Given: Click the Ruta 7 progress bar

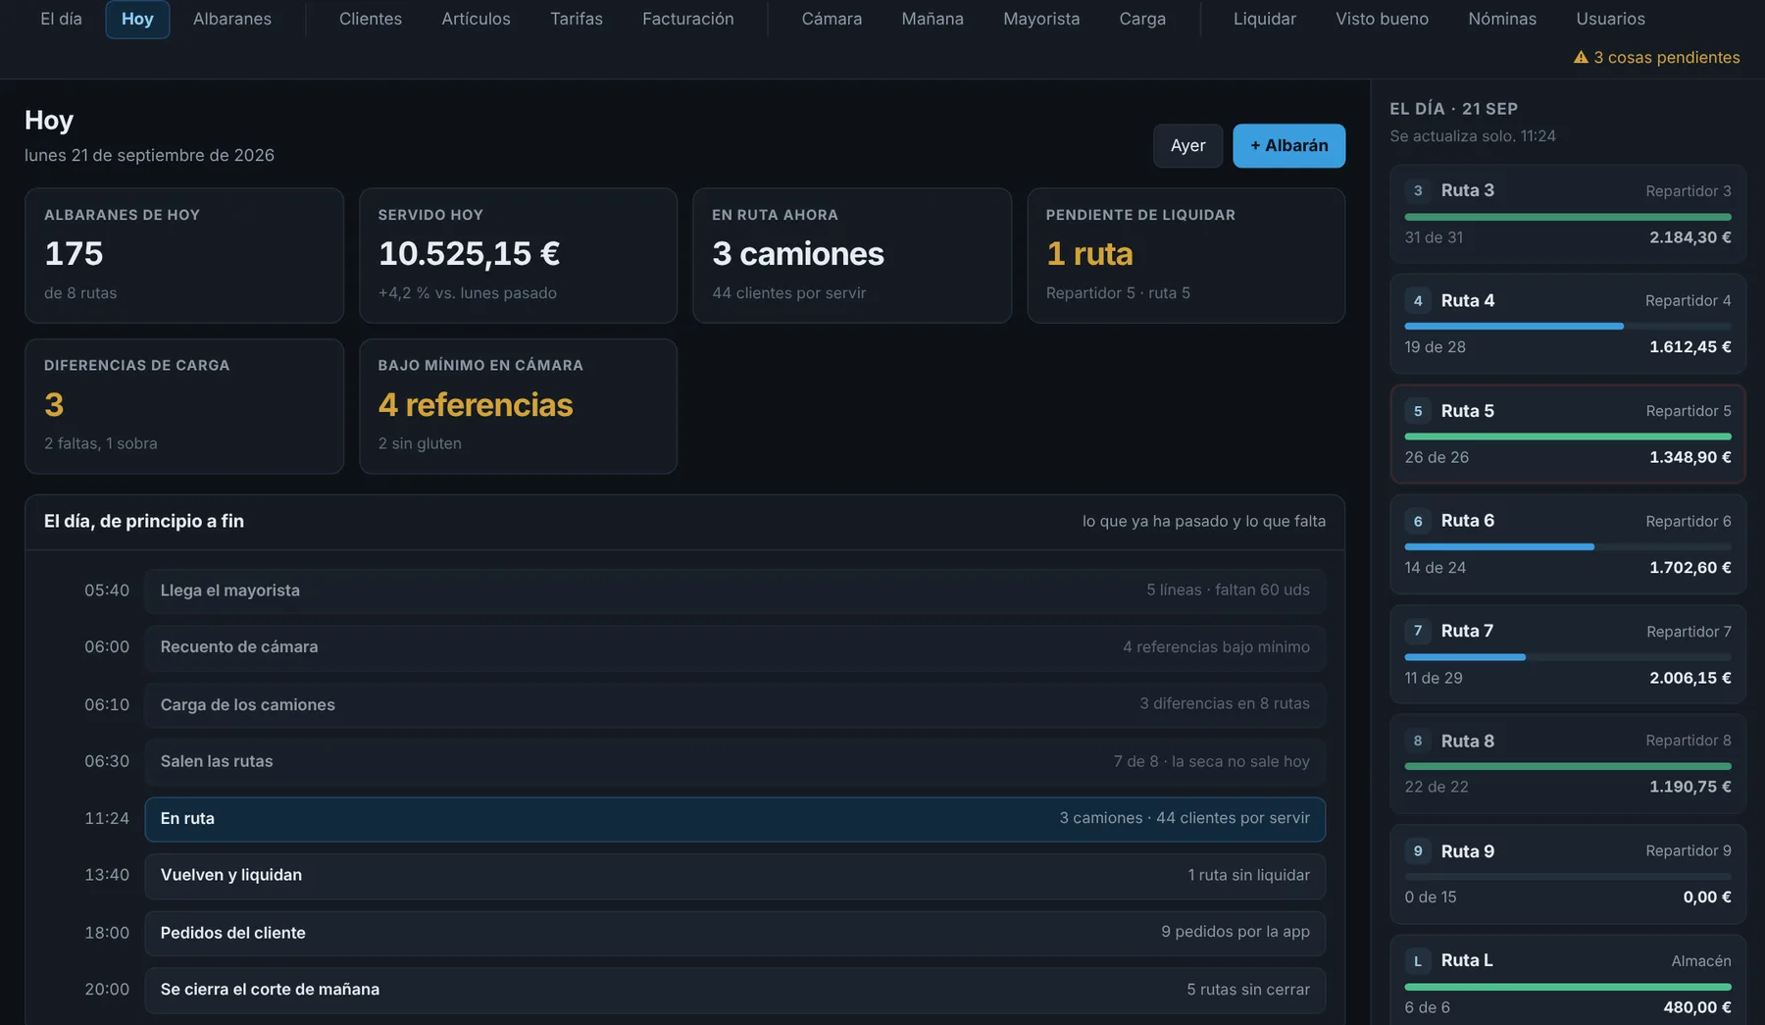Looking at the screenshot, I should 1567,656.
